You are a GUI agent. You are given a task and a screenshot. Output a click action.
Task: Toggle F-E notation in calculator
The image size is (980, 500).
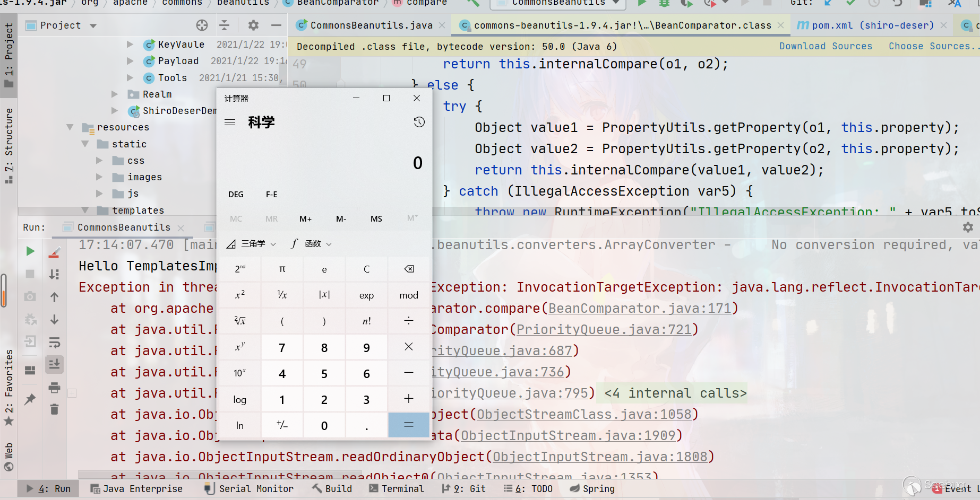click(x=271, y=194)
